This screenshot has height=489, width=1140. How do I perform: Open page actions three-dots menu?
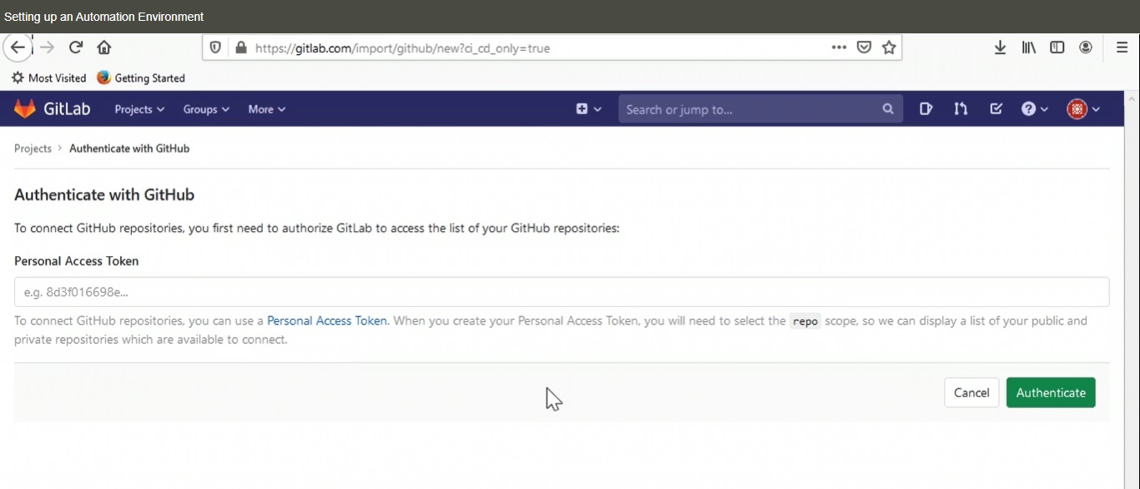click(x=839, y=48)
